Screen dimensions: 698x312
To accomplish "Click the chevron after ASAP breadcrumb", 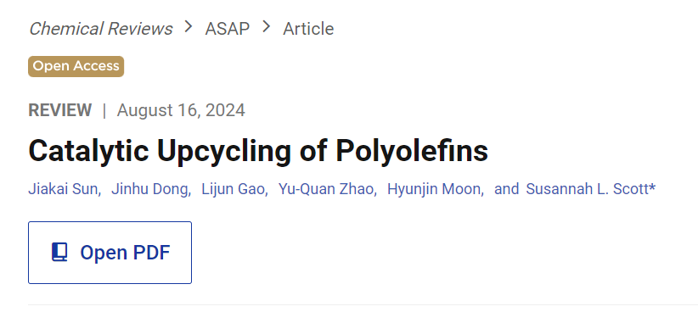I will tap(266, 28).
